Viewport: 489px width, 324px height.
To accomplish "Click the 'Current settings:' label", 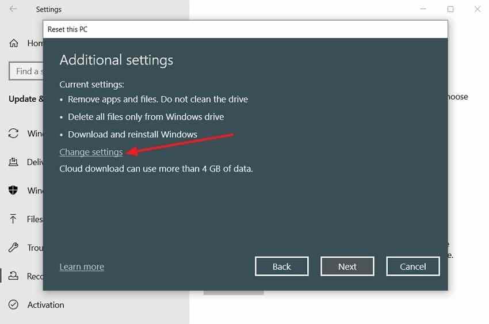I will pyautogui.click(x=91, y=85).
